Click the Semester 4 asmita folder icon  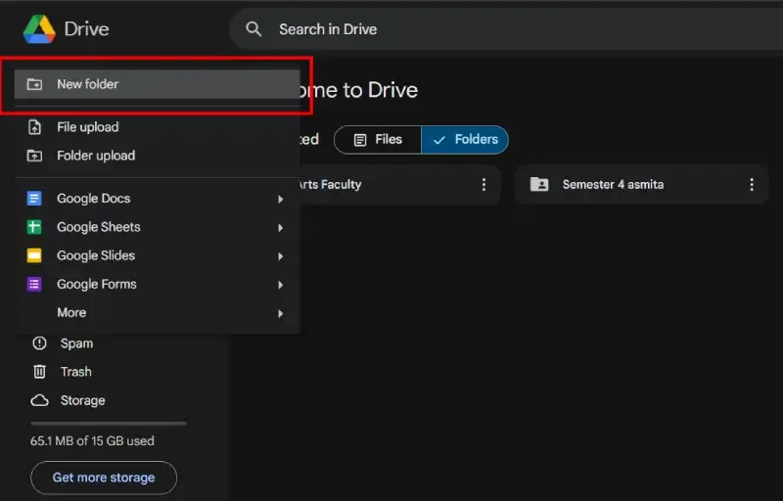539,185
